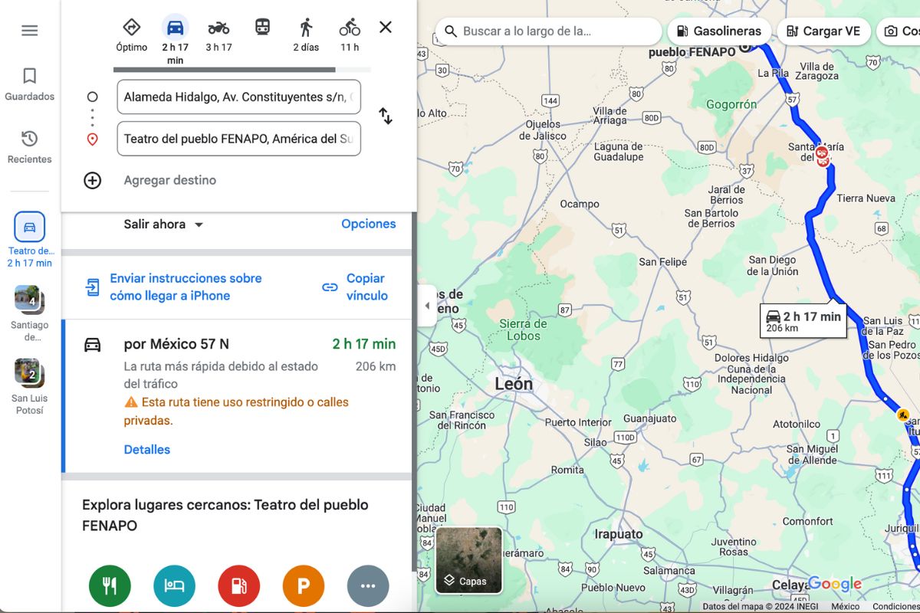Open the Salir ahora dropdown
920x613 pixels.
click(x=164, y=224)
